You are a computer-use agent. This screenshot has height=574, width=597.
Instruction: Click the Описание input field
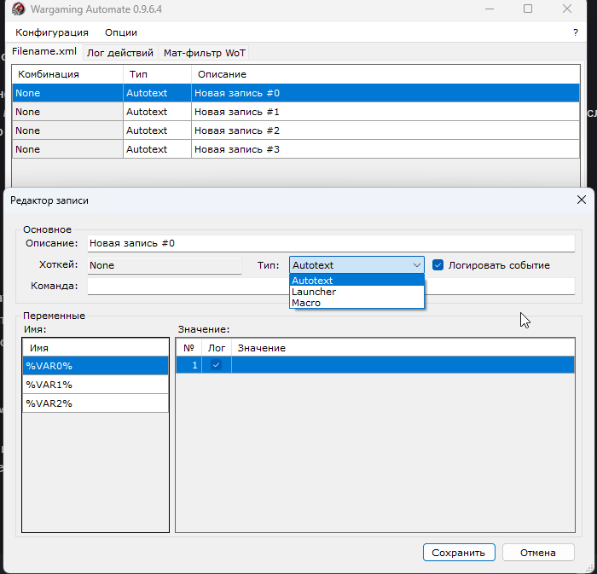[331, 244]
